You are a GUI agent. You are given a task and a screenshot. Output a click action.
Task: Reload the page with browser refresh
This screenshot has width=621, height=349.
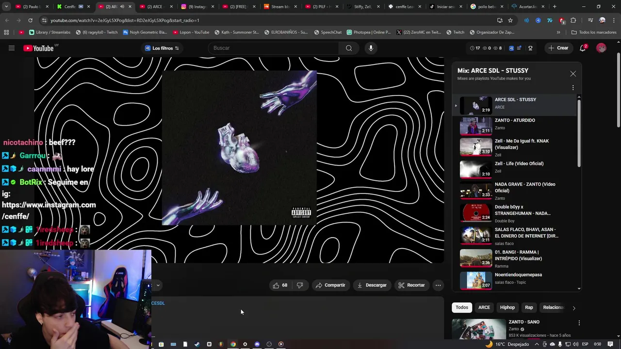point(30,20)
